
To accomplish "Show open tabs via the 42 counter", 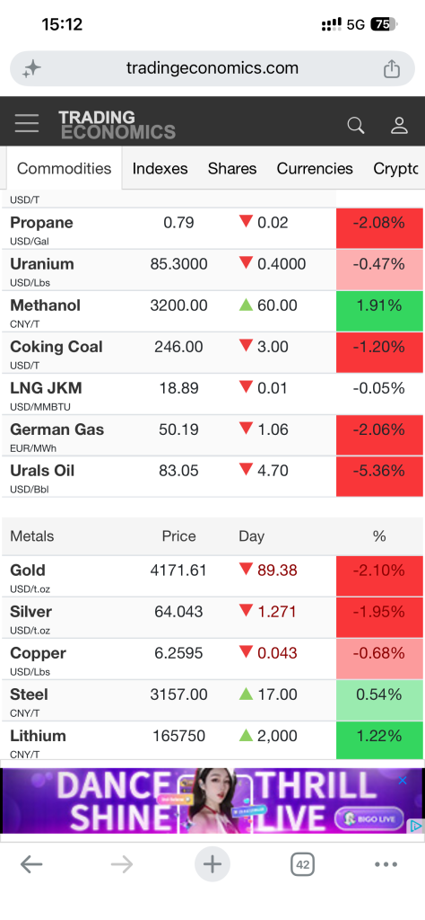I will tap(303, 864).
